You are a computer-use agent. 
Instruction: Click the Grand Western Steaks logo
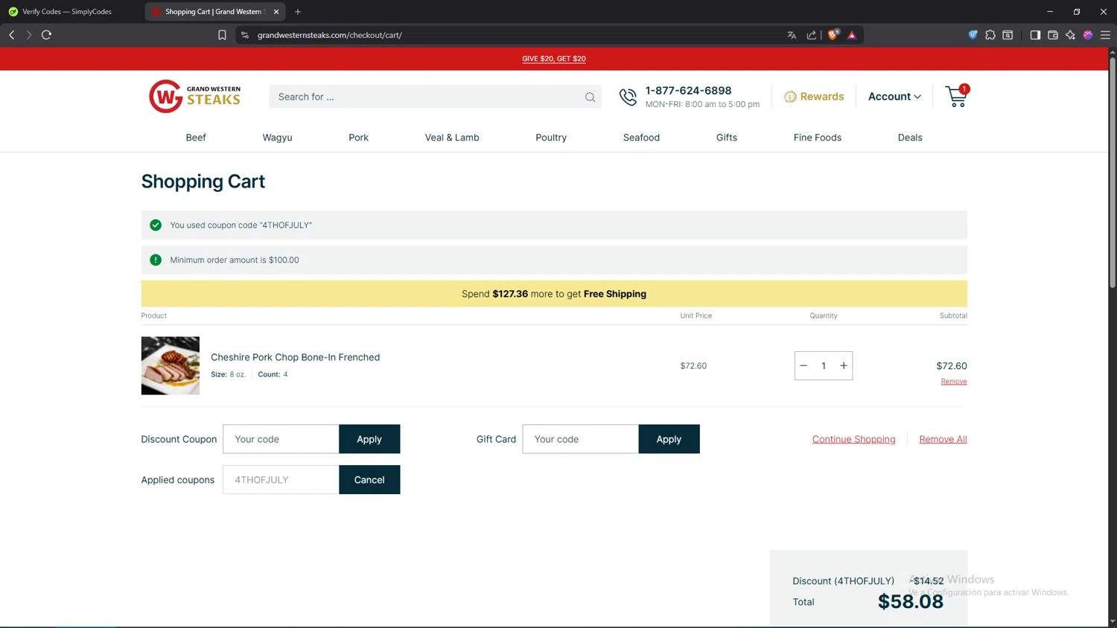194,97
